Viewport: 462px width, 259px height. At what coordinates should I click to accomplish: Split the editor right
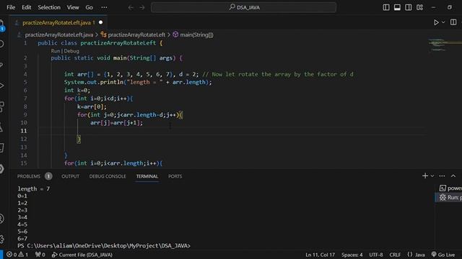pos(453,22)
